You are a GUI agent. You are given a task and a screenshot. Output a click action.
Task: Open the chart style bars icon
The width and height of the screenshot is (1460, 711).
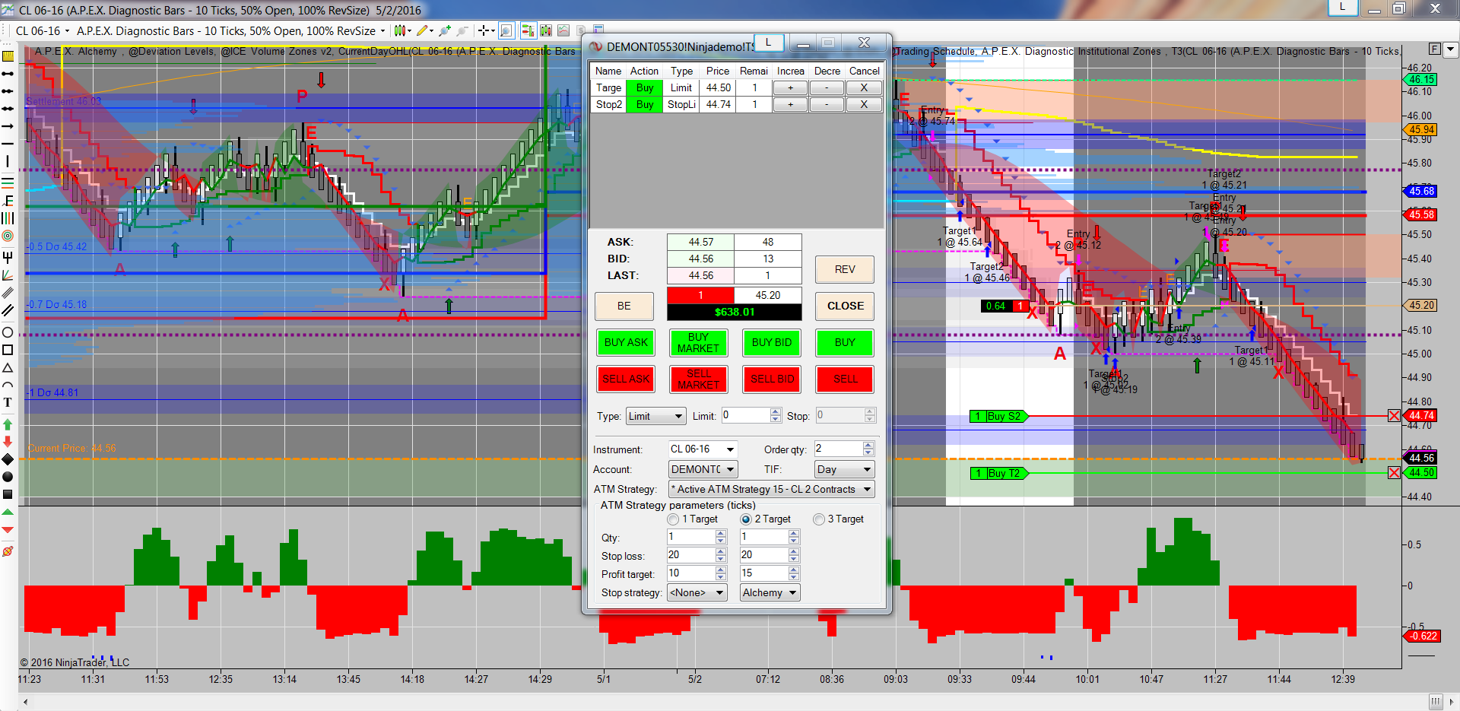(x=398, y=30)
